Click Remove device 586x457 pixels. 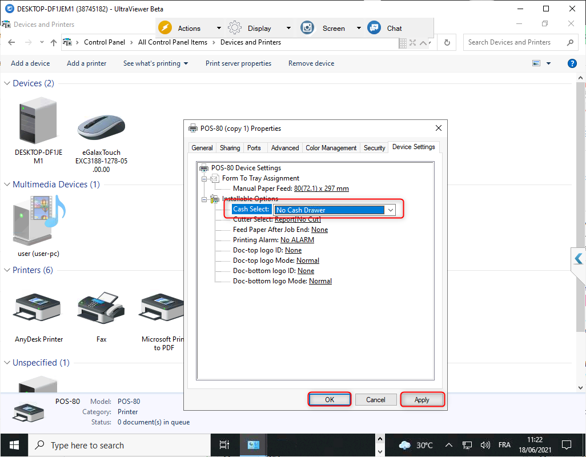[x=311, y=63]
